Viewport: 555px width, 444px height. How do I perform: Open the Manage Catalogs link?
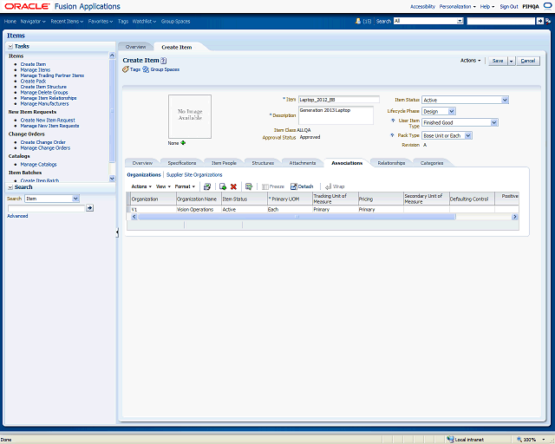click(x=39, y=164)
